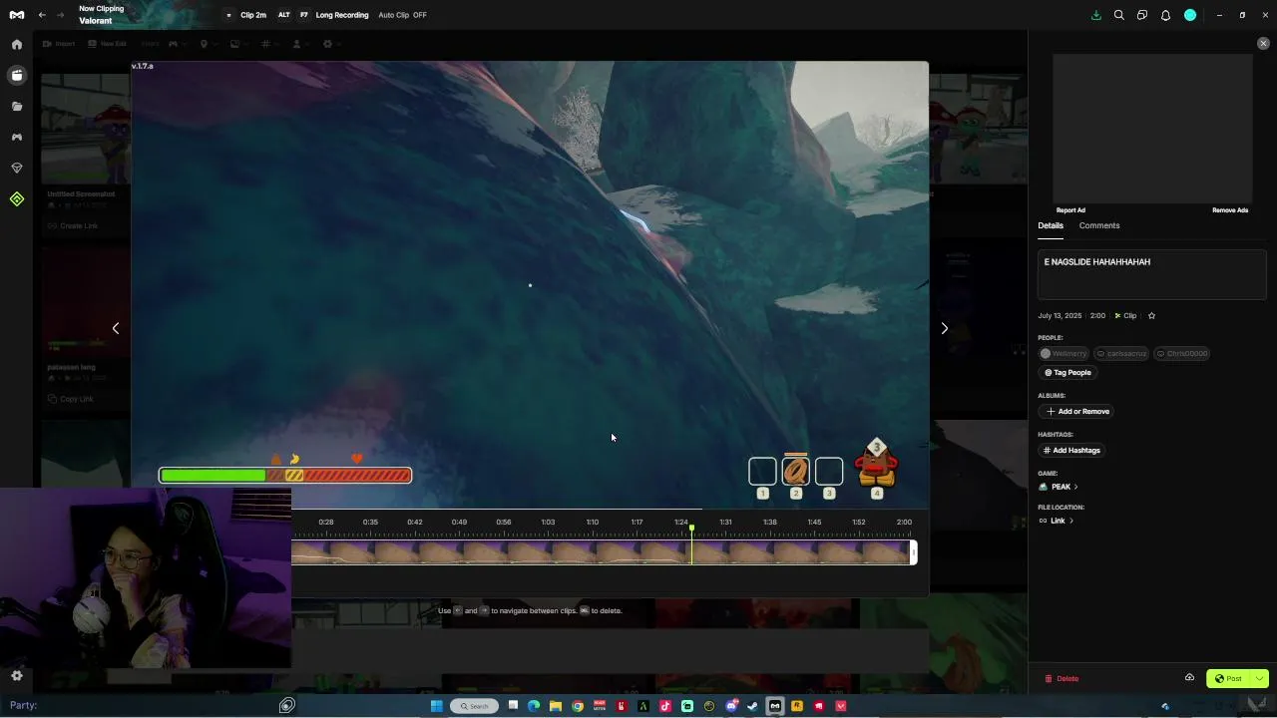Click Report Ad link
Viewport: 1277px width, 718px height.
tap(1070, 210)
